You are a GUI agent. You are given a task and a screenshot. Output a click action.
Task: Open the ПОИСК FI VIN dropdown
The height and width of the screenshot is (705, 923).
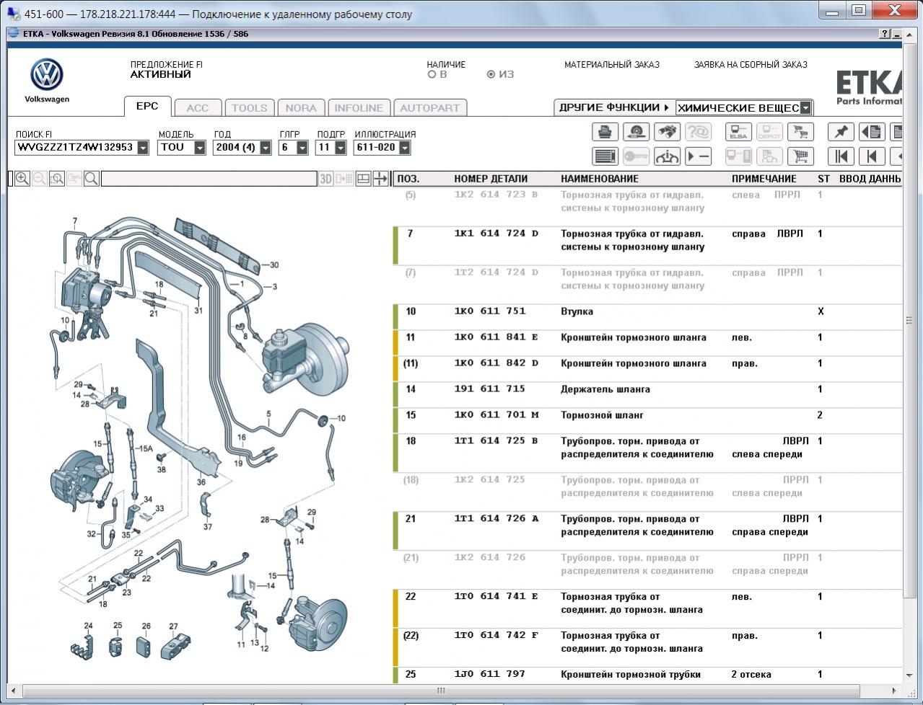pyautogui.click(x=143, y=148)
